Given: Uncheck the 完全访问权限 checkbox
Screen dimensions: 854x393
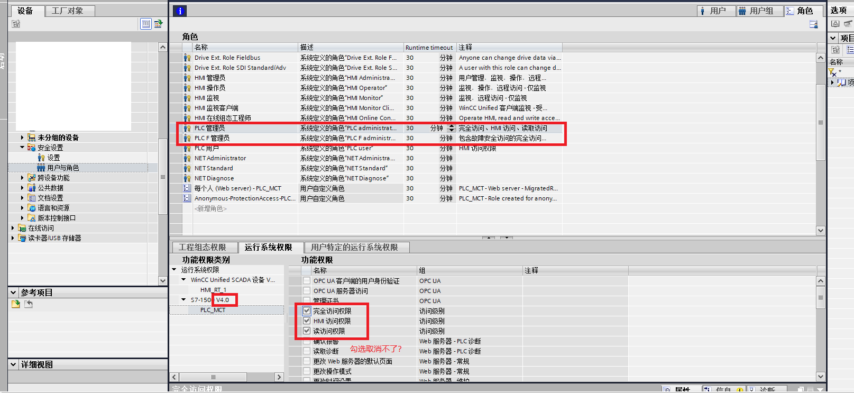Looking at the screenshot, I should 307,311.
